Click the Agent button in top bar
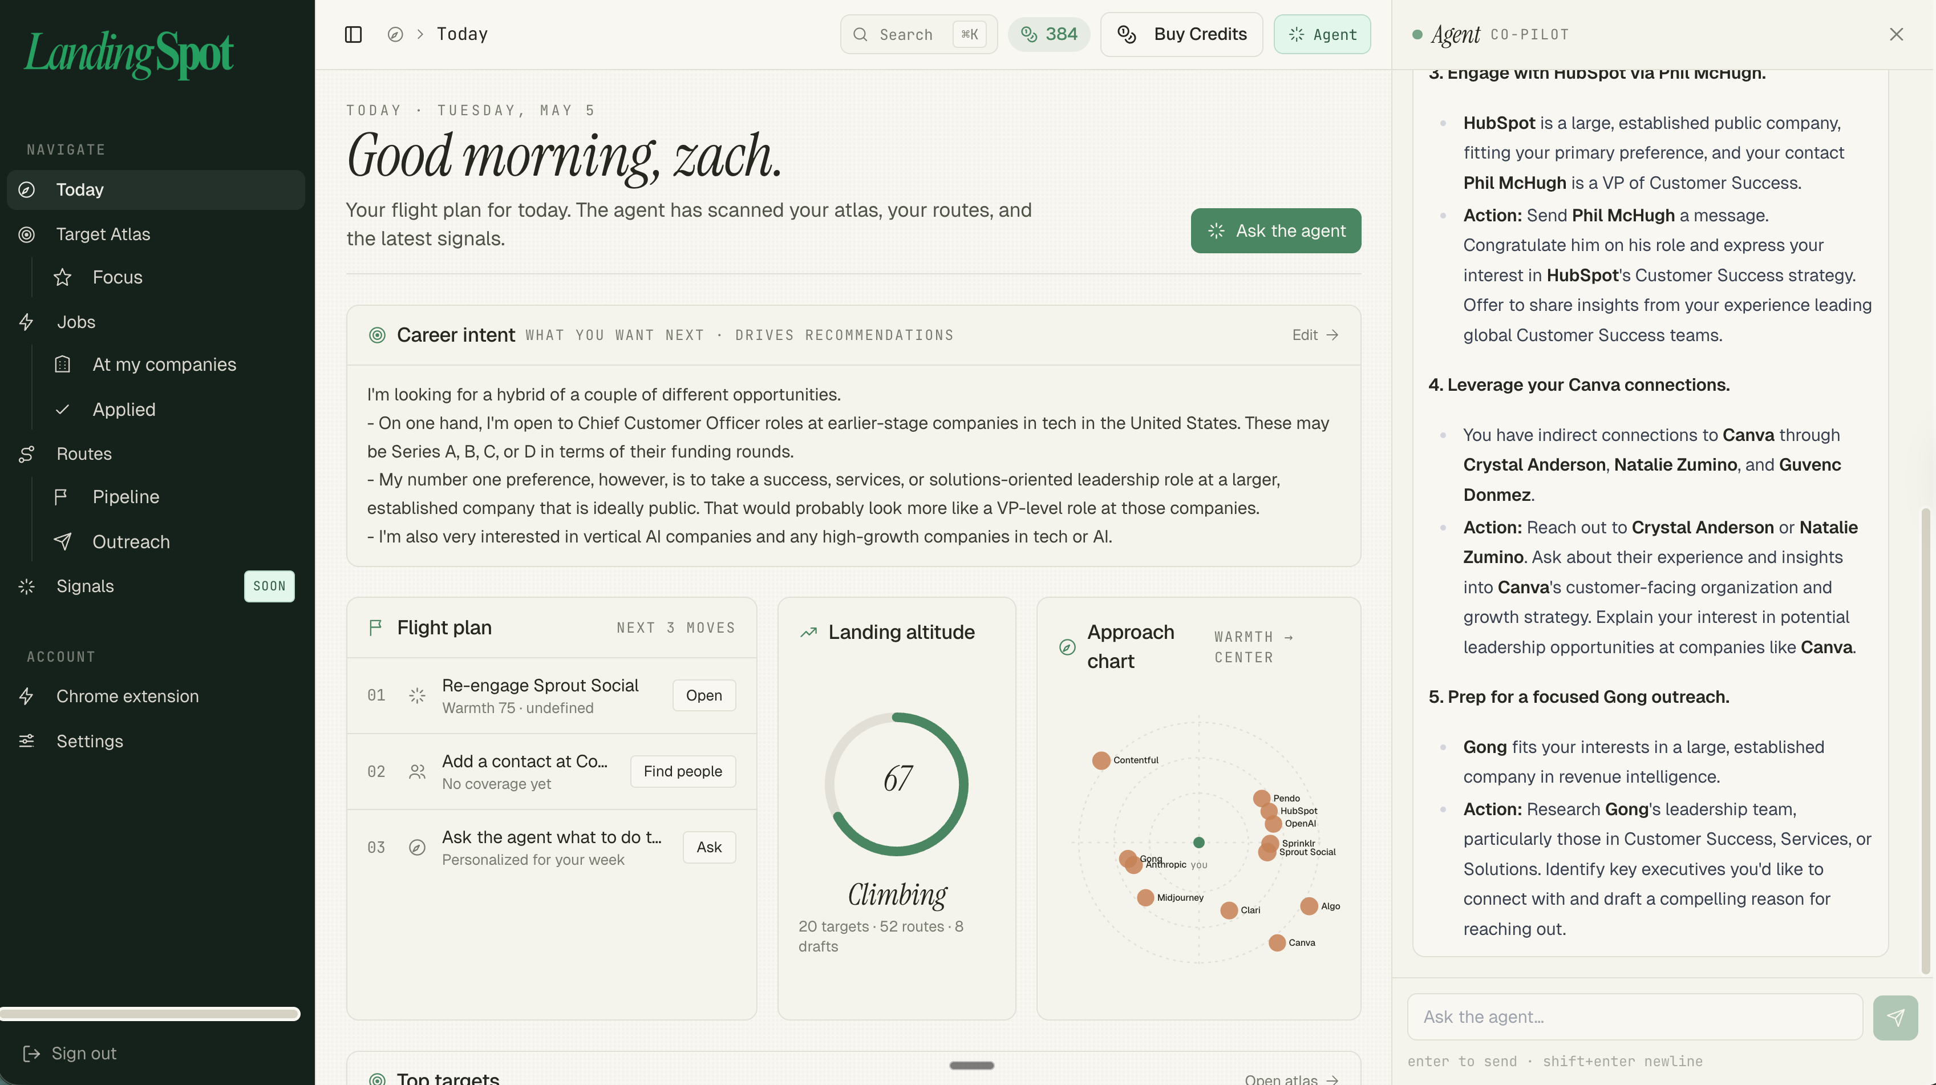The image size is (1936, 1085). [x=1322, y=35]
